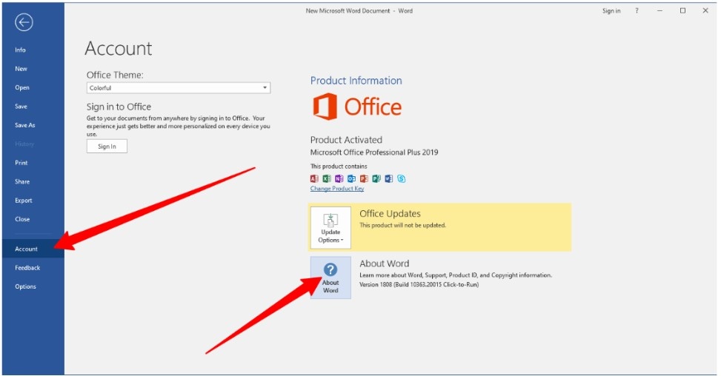
Task: Open Feedback in the sidebar
Action: click(27, 268)
